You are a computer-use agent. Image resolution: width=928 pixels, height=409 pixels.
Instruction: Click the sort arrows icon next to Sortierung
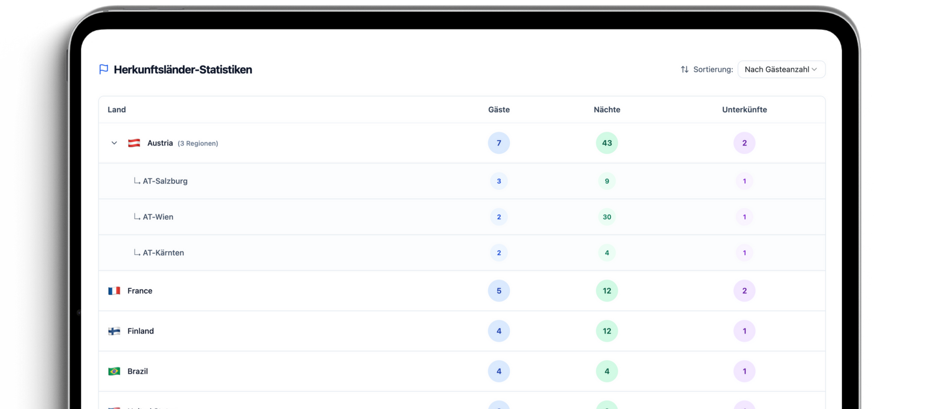(684, 70)
